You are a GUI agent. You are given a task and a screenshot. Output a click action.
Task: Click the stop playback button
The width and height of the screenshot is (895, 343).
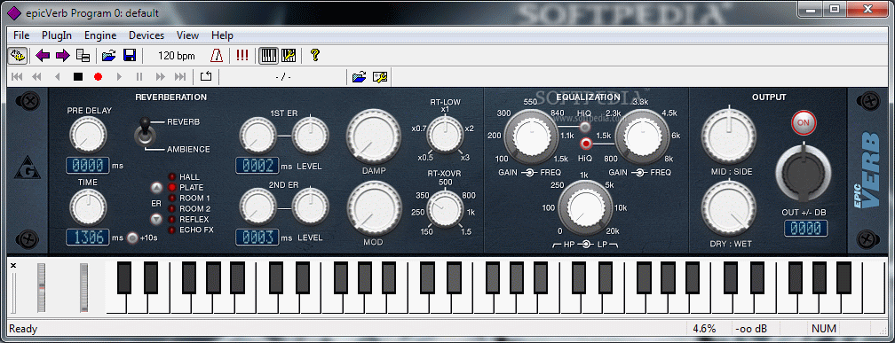click(x=78, y=76)
